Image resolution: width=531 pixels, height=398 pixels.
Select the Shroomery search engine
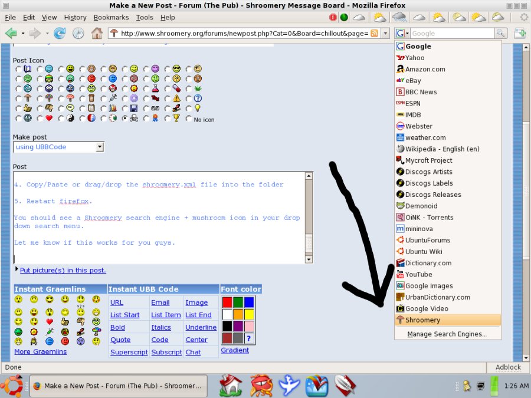(x=448, y=320)
